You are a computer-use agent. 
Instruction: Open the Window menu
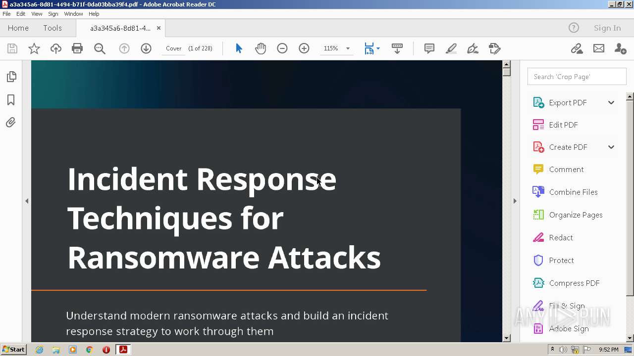[x=73, y=14]
